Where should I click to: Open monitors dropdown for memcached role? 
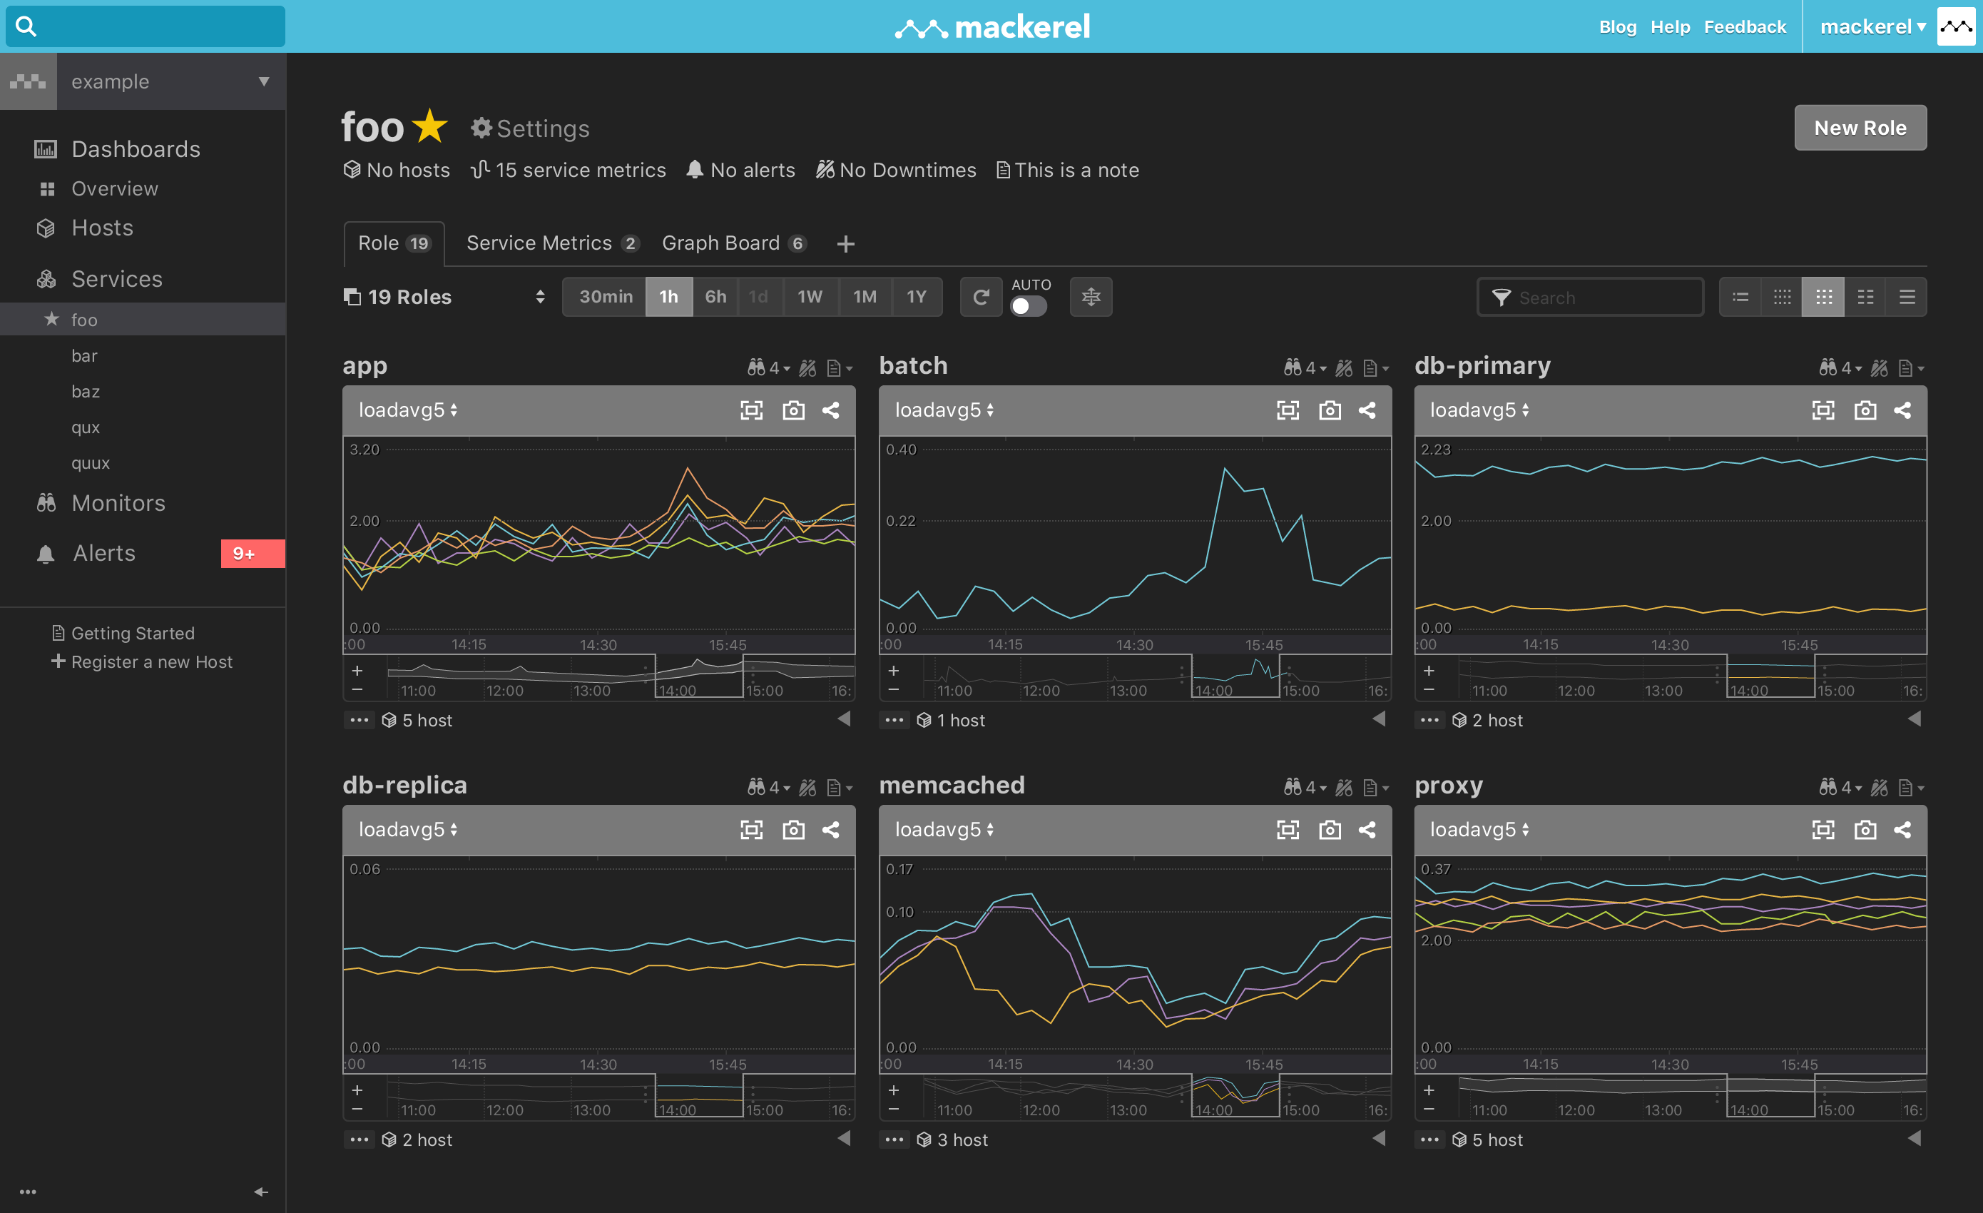[x=1305, y=787]
